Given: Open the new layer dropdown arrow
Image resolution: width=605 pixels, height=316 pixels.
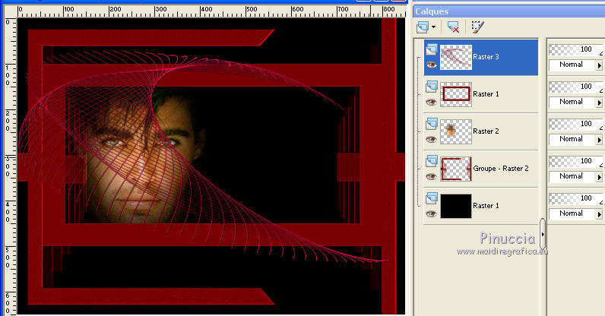Looking at the screenshot, I should pos(434,27).
